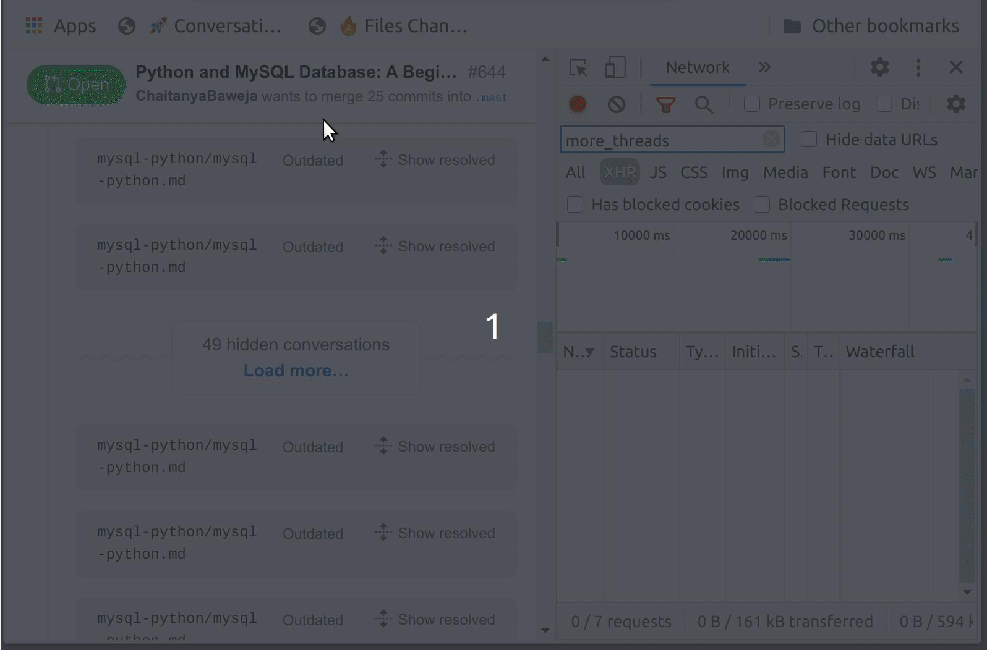987x650 pixels.
Task: Sort by the Type column header
Action: [702, 352]
